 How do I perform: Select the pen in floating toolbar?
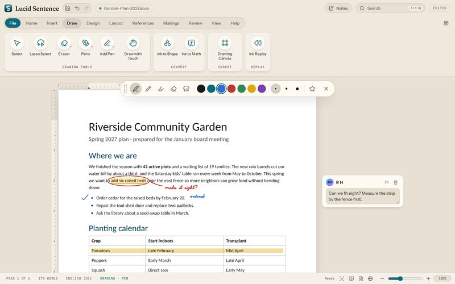pyautogui.click(x=135, y=89)
